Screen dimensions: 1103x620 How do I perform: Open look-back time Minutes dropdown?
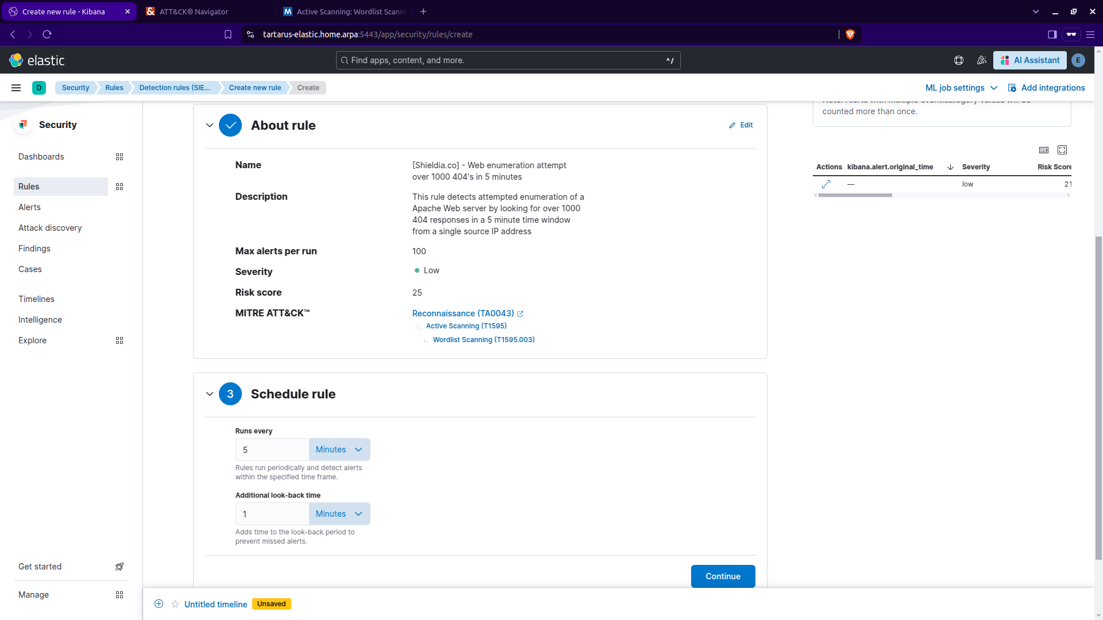339,514
